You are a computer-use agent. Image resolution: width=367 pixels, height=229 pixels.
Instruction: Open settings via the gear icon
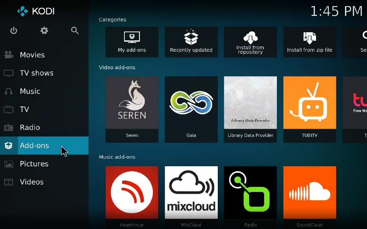[44, 31]
